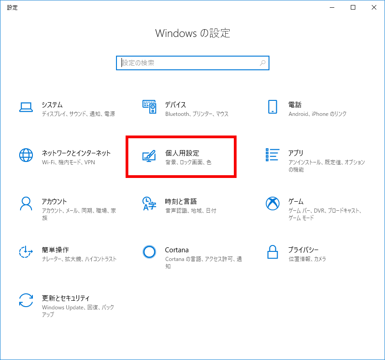Click the laptop icon for システム
The height and width of the screenshot is (360, 385).
(x=26, y=107)
